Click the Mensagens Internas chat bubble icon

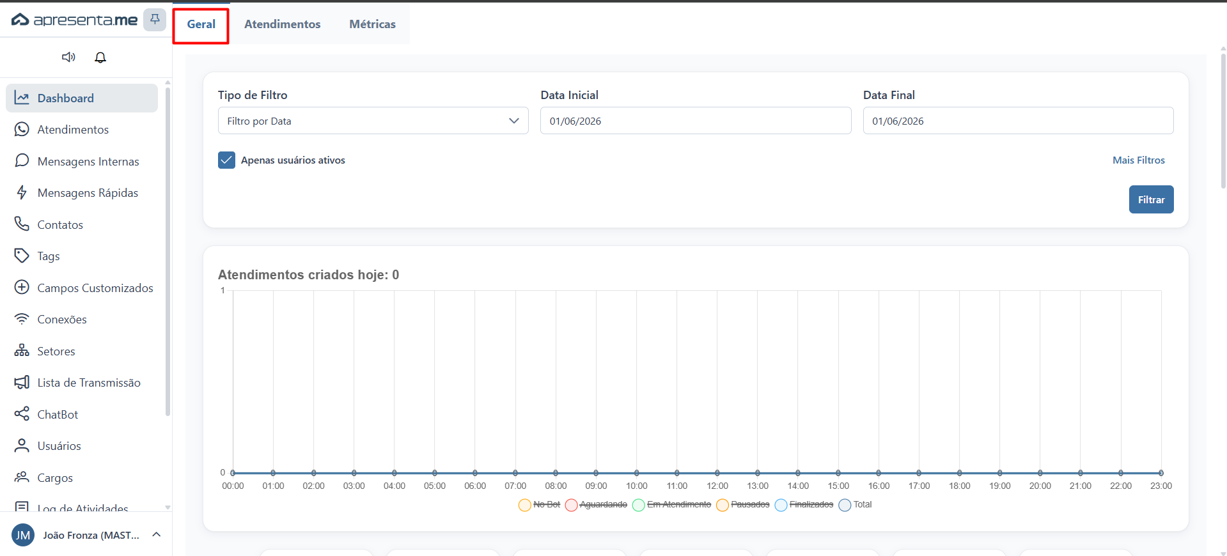tap(22, 160)
